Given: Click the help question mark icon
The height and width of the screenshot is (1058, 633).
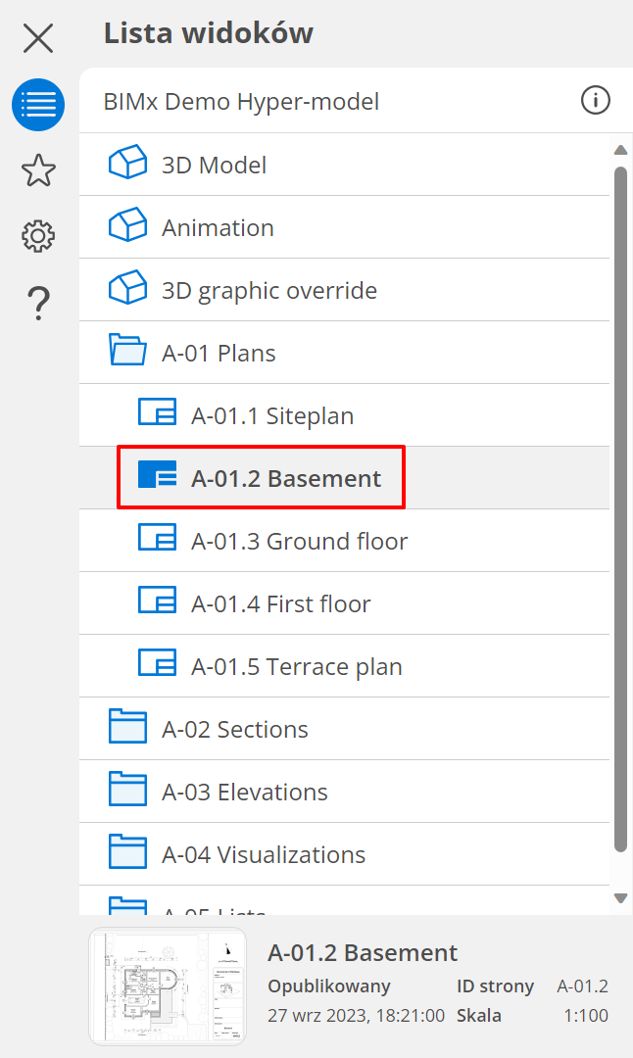Looking at the screenshot, I should [38, 303].
